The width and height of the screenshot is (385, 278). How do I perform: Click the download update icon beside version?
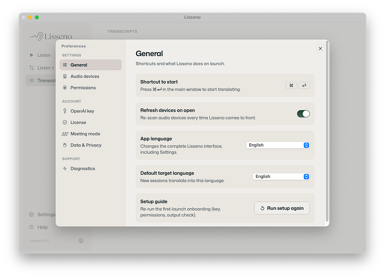click(81, 240)
